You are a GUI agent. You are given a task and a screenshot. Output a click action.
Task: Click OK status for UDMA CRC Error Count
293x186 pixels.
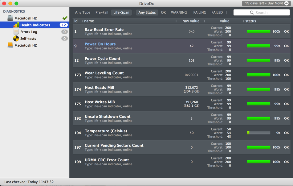pyautogui.click(x=286, y=162)
